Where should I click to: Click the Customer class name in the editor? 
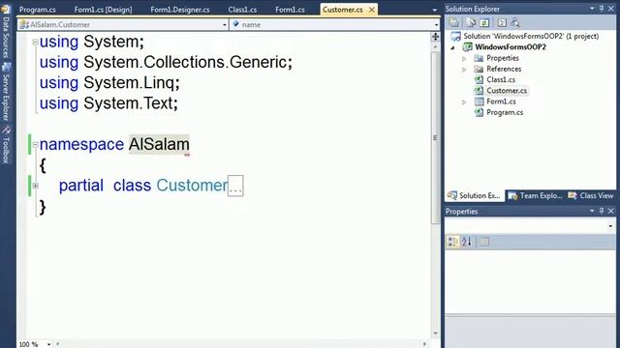[x=192, y=186]
